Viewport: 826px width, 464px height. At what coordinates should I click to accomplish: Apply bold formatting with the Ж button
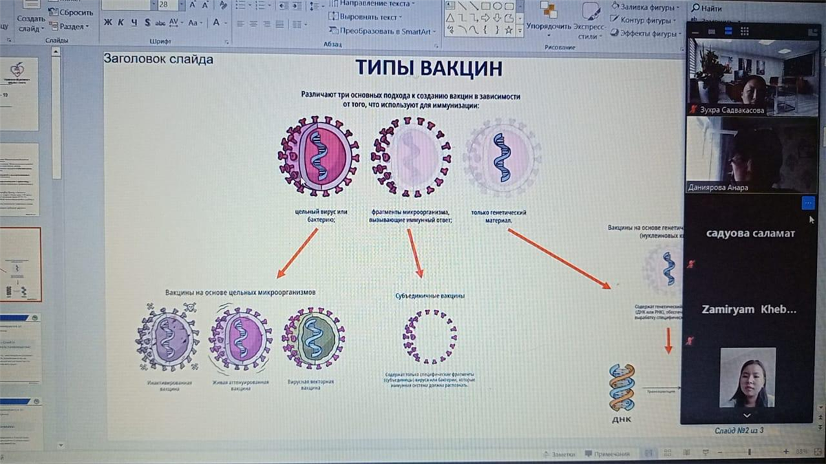click(108, 22)
